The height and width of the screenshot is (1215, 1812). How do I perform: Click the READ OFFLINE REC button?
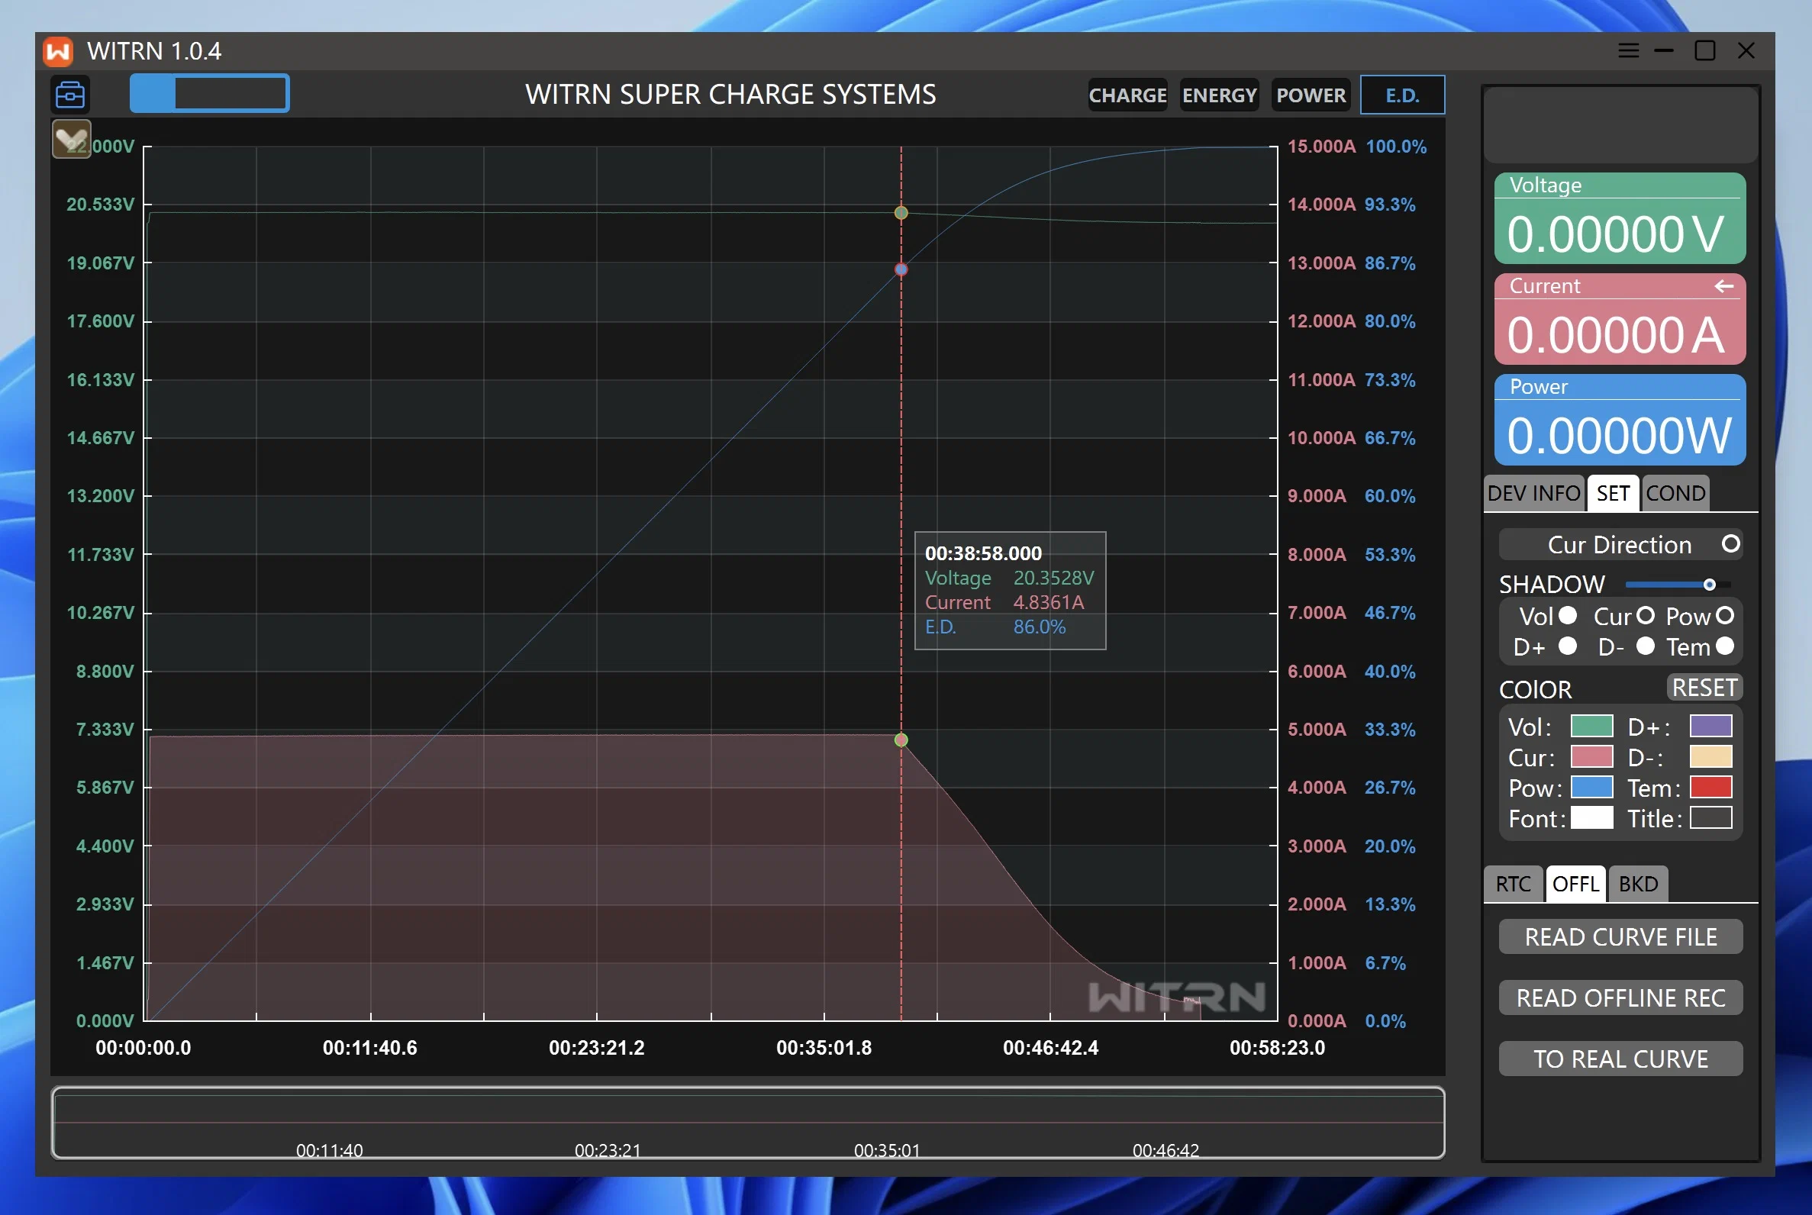pyautogui.click(x=1620, y=998)
